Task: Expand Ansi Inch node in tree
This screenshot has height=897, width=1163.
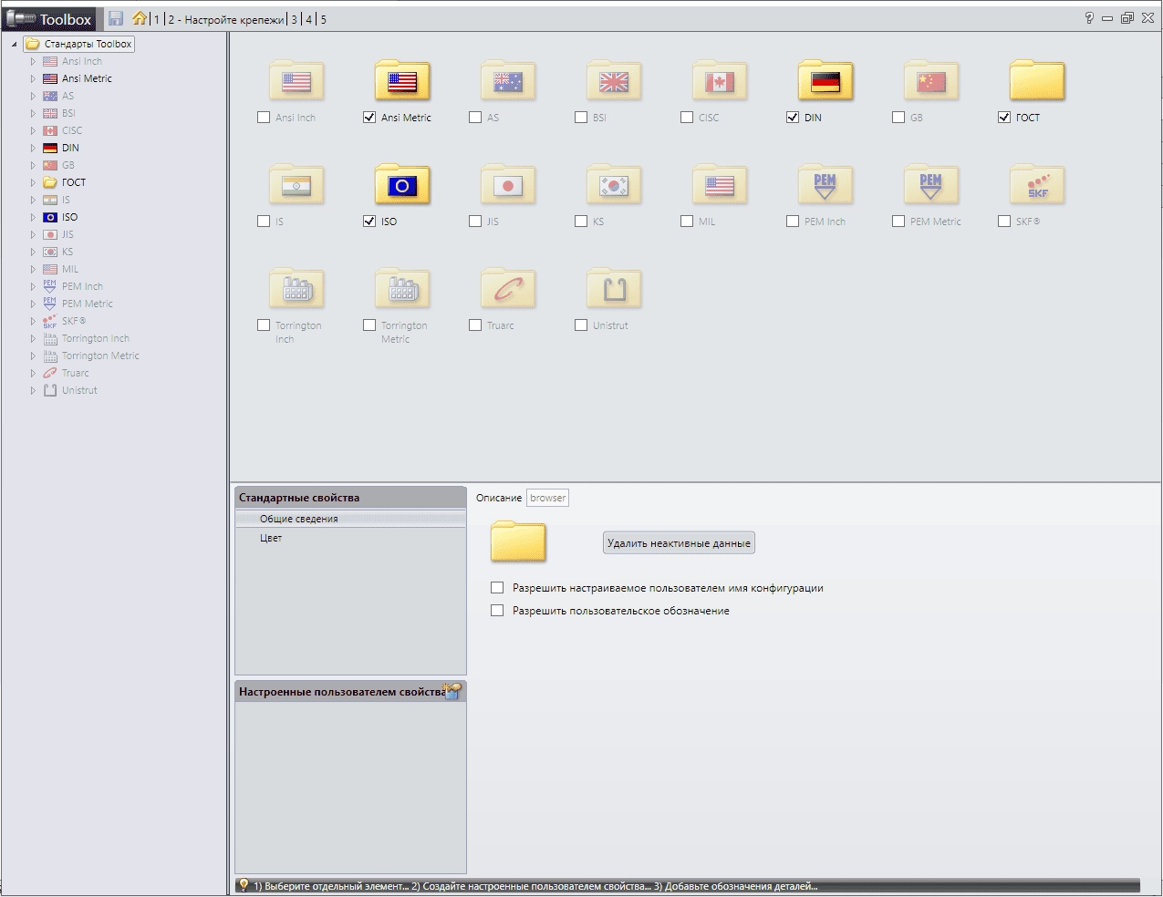Action: [x=33, y=61]
